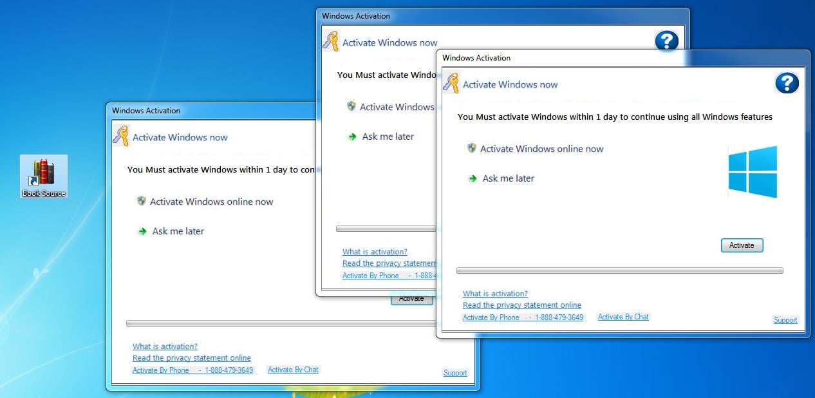815x398 pixels.
Task: Choose Ask me later in front window
Action: click(509, 178)
